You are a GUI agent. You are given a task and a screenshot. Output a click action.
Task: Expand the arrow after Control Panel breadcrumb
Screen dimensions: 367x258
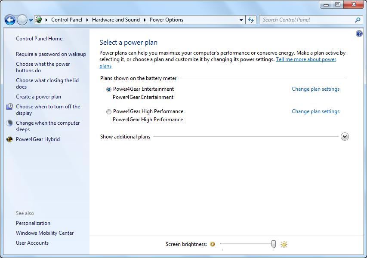click(87, 20)
